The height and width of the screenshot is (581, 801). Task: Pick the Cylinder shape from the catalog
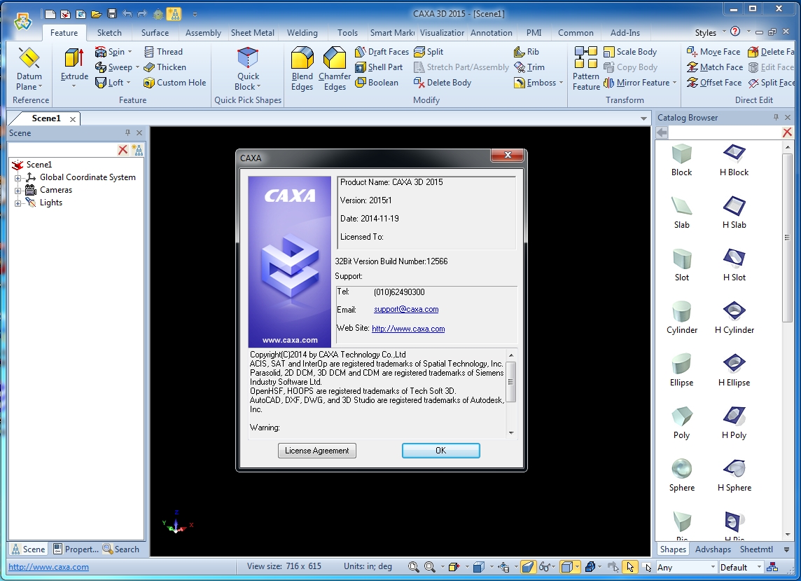tap(681, 317)
